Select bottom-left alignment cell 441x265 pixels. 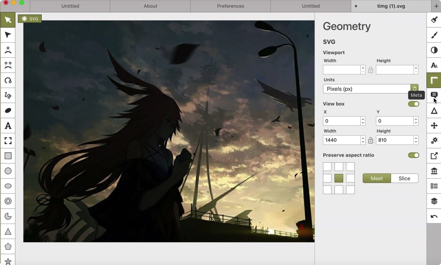327,190
